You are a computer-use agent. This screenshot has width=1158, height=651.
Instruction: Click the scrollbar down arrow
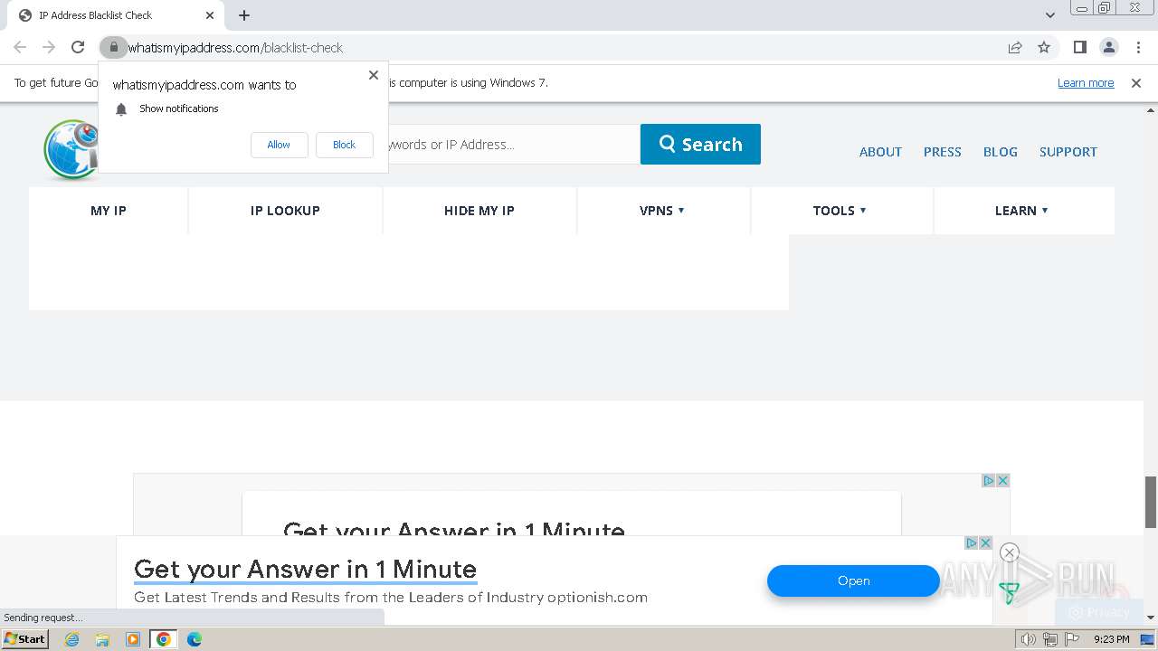1151,618
